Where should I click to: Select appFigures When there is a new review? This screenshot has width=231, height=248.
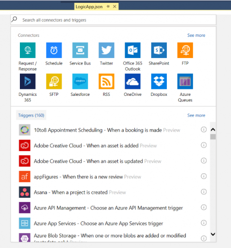point(87,177)
